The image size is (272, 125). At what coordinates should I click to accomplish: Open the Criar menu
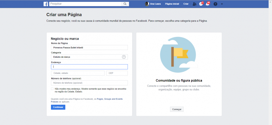[x=186, y=4]
